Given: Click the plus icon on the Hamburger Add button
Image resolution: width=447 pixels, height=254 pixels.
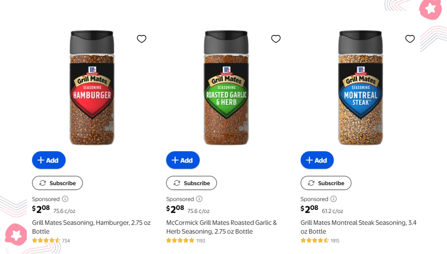Looking at the screenshot, I should pyautogui.click(x=41, y=160).
